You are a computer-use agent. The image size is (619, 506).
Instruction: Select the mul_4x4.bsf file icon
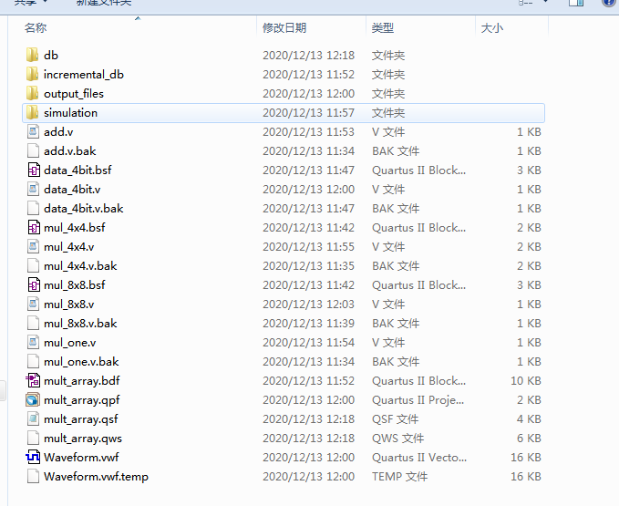click(x=33, y=227)
